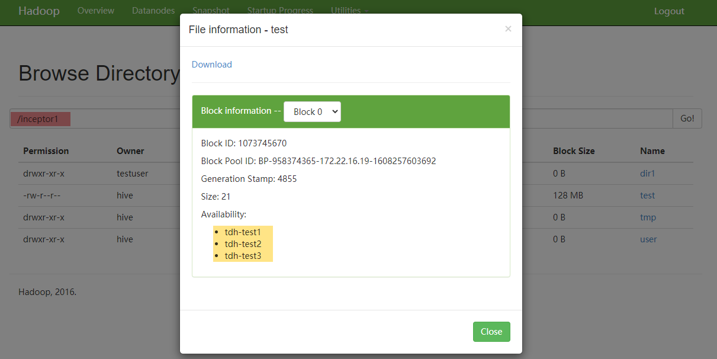The width and height of the screenshot is (717, 359).
Task: Click Logout in the navigation bar
Action: [668, 11]
